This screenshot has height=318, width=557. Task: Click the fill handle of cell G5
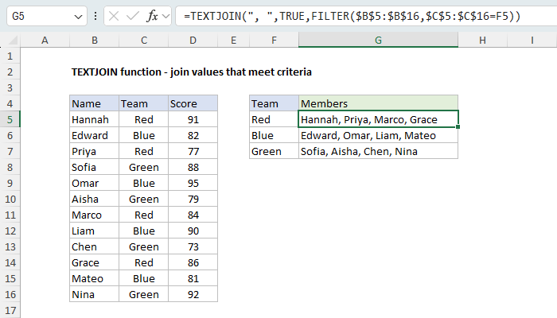pos(458,126)
